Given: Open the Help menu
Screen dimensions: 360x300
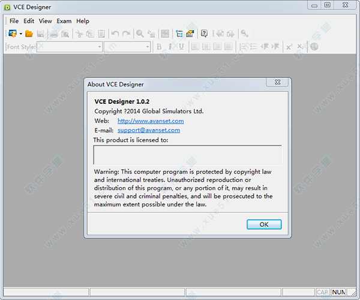Looking at the screenshot, I should (83, 21).
